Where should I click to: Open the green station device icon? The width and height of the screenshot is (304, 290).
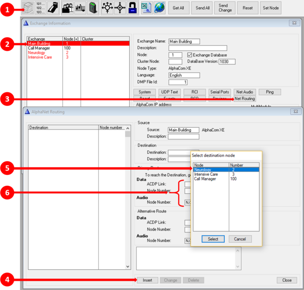pyautogui.click(x=93, y=8)
